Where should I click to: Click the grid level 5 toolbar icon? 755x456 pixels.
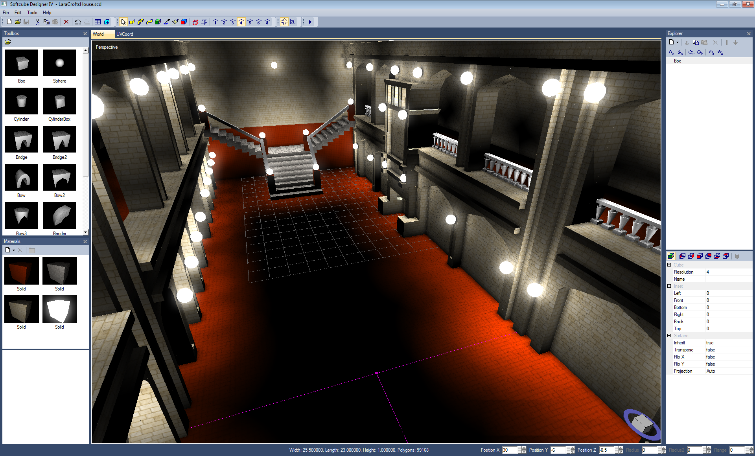[x=250, y=22]
